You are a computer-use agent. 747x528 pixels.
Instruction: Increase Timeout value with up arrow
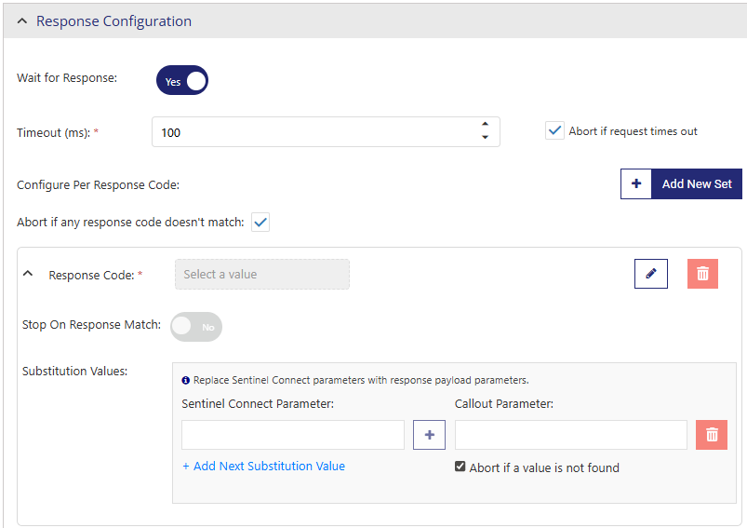coord(485,125)
